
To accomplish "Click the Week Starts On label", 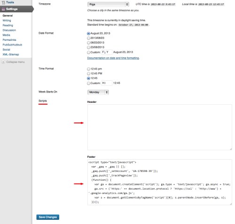I will (48, 92).
